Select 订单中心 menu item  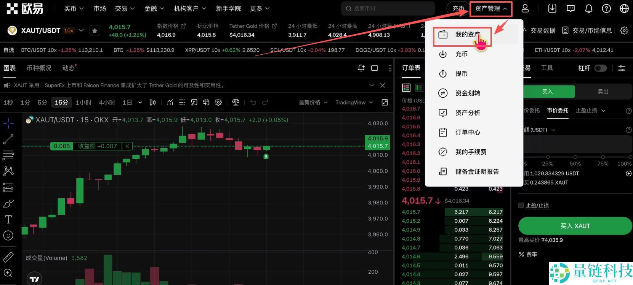tap(474, 132)
